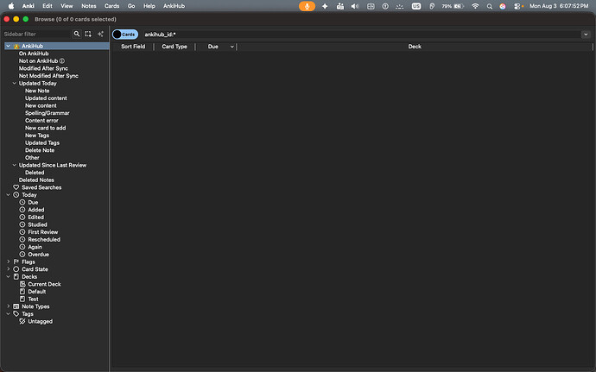596x372 pixels.
Task: Collapse the AnkiHub sidebar tree
Action: coord(8,46)
